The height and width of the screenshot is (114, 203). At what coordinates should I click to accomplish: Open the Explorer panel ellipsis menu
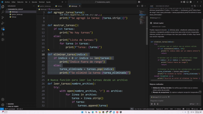34,6
